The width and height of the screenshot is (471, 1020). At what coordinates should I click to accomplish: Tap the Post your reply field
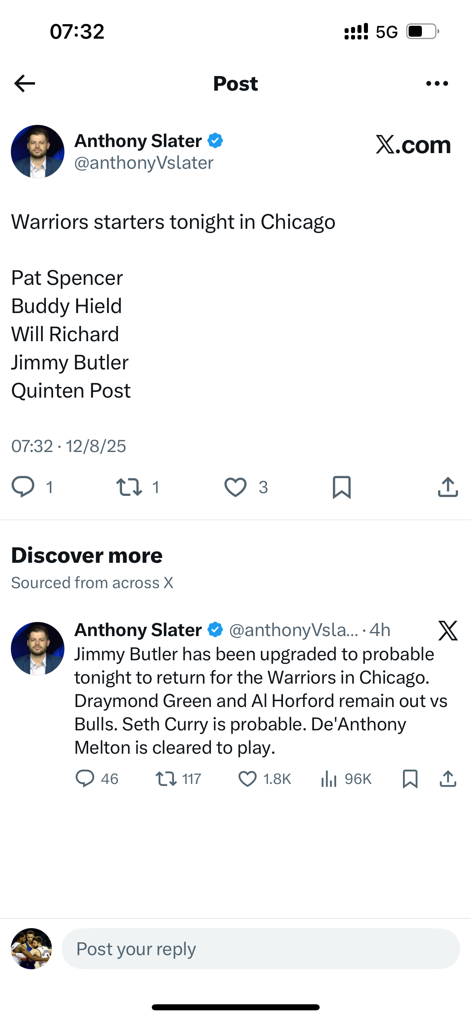click(x=260, y=949)
